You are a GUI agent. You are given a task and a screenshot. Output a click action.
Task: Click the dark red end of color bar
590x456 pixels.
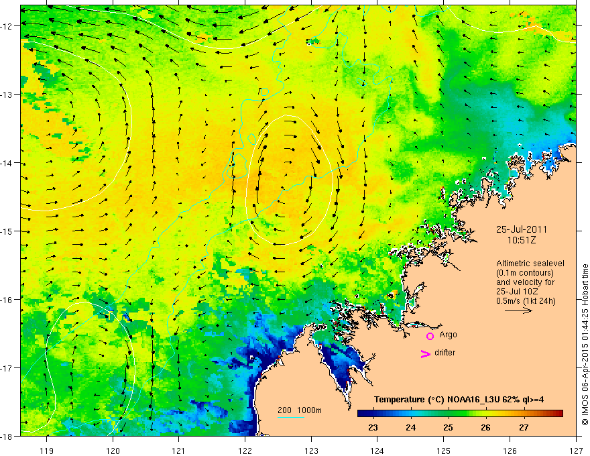click(x=559, y=414)
